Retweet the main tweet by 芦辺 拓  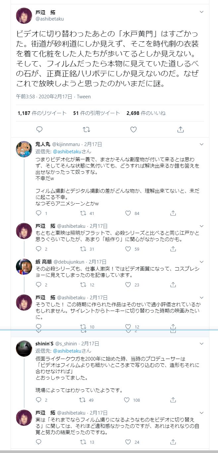(x=86, y=129)
